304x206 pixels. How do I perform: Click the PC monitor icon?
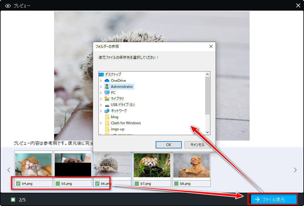107,93
